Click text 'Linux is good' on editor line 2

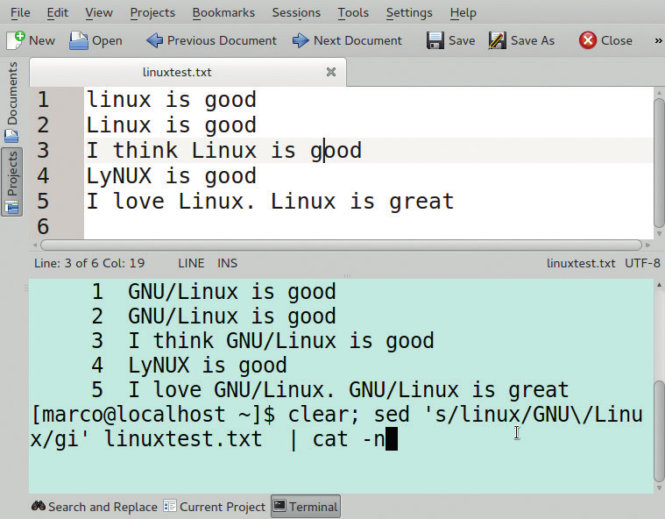pyautogui.click(x=172, y=125)
